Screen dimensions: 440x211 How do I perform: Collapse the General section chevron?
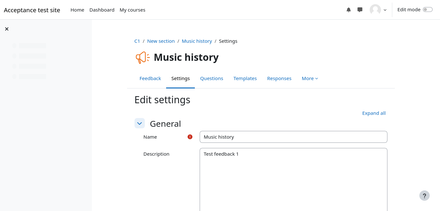(140, 123)
